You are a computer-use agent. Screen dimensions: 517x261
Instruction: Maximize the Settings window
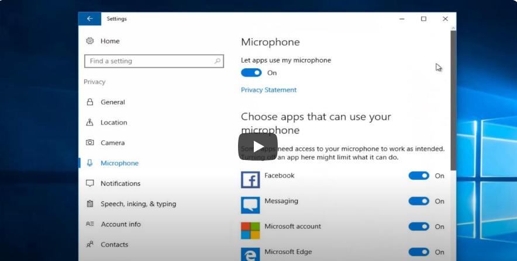coord(423,19)
